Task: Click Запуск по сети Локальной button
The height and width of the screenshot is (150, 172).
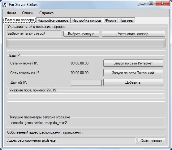Action: 133,73
